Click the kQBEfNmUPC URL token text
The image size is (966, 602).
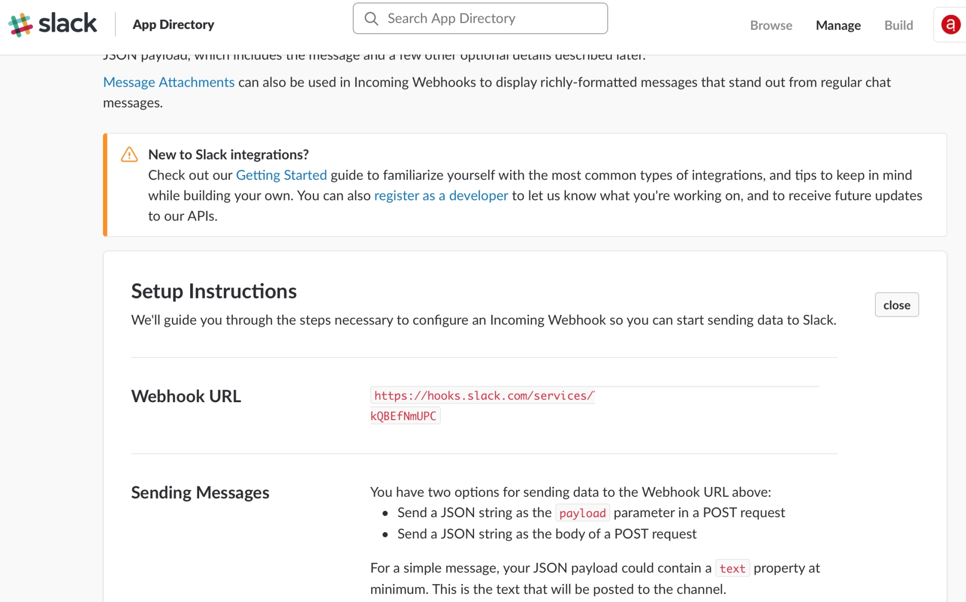[405, 416]
